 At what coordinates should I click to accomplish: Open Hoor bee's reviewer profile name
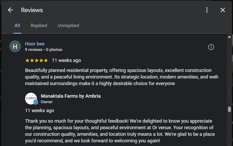click(35, 44)
